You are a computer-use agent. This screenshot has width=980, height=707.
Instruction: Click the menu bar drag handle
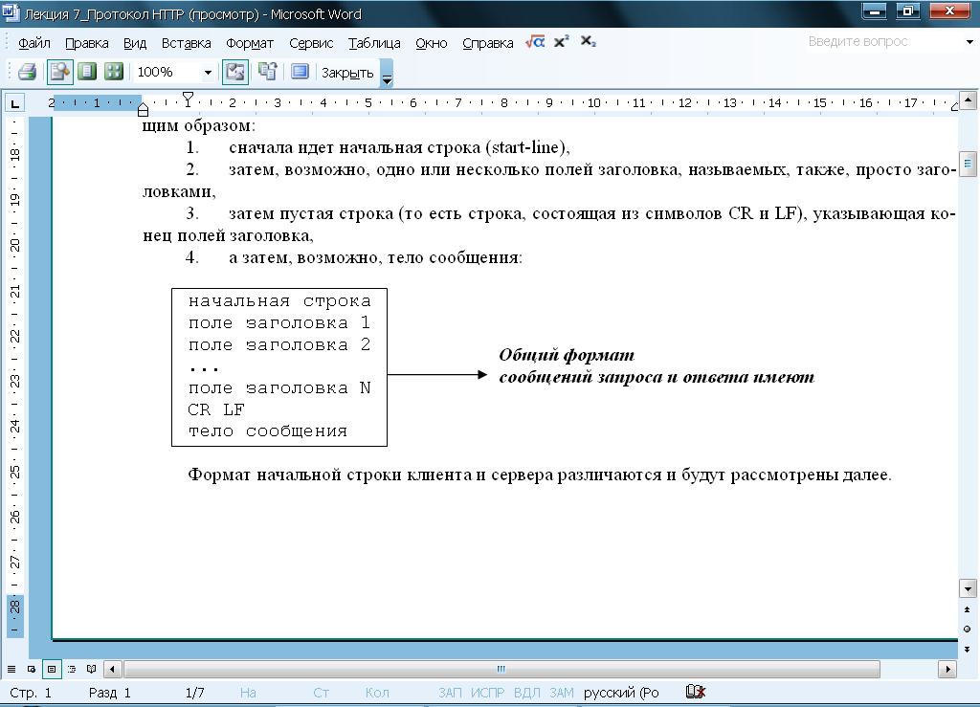pyautogui.click(x=7, y=42)
